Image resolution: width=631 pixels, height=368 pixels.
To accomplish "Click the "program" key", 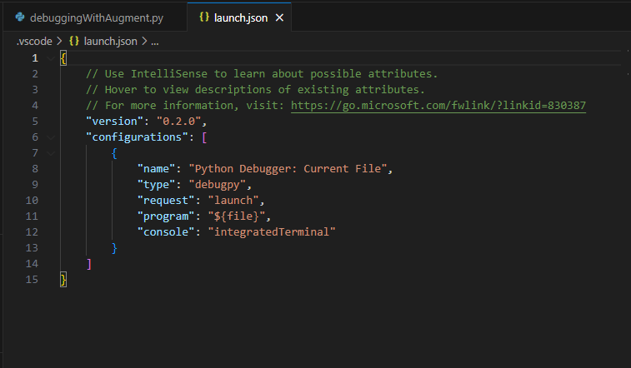I will [166, 216].
